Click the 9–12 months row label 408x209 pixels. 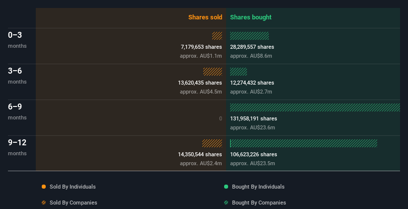[x=17, y=147]
